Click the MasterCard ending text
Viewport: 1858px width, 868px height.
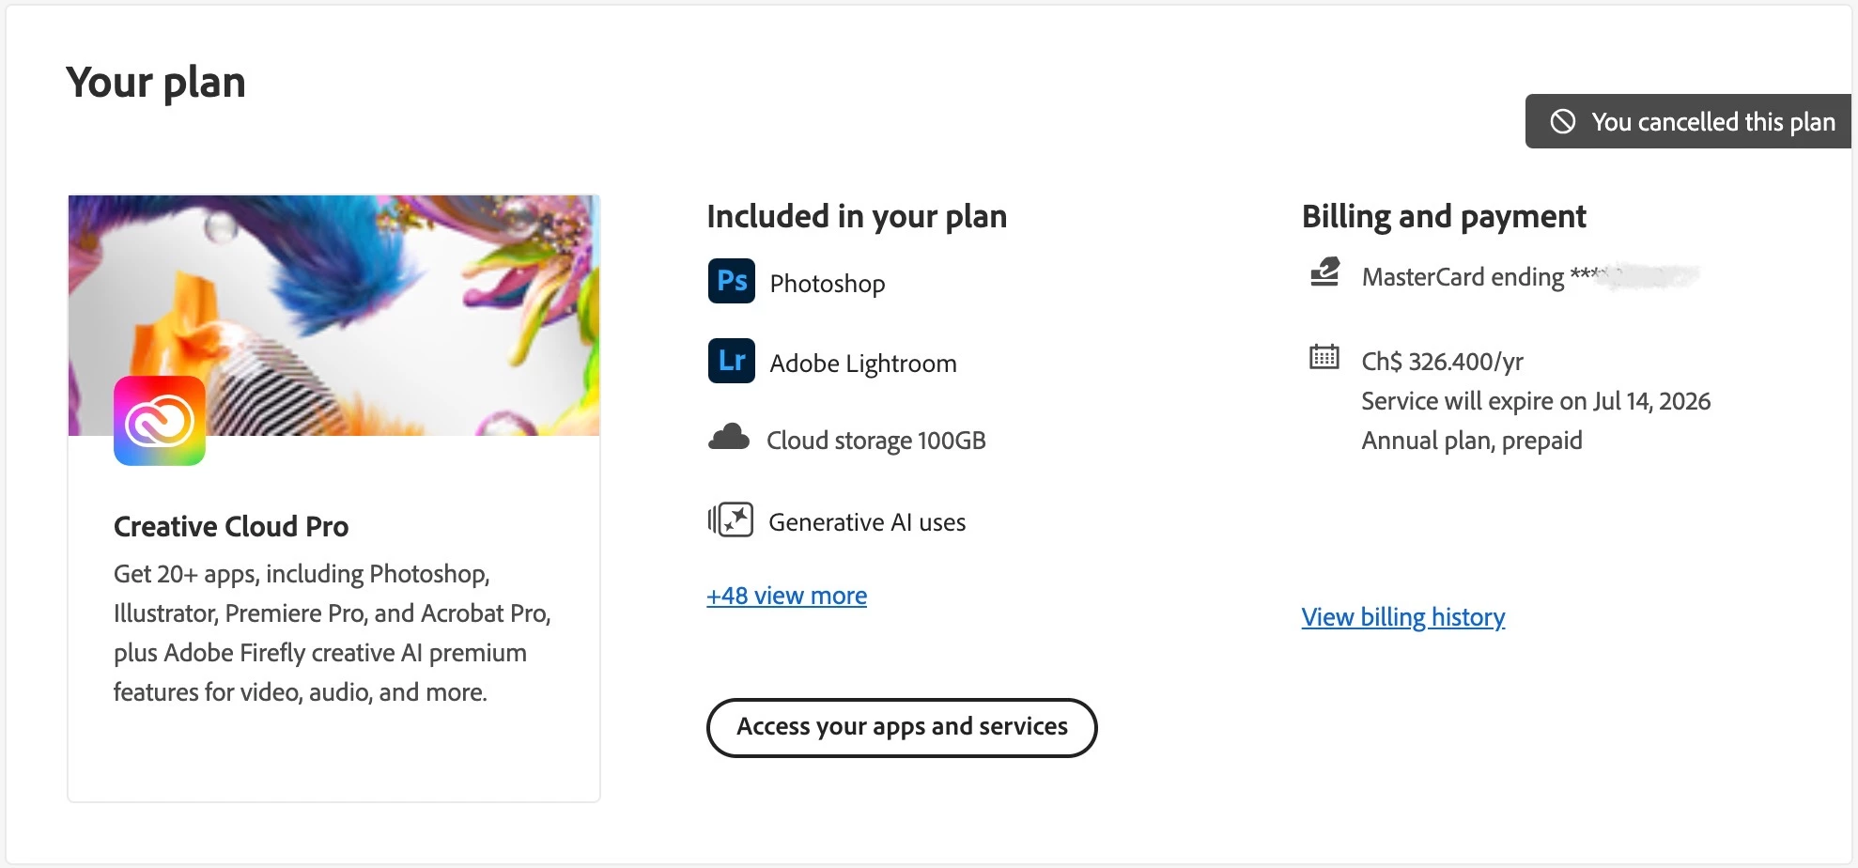point(1463,277)
